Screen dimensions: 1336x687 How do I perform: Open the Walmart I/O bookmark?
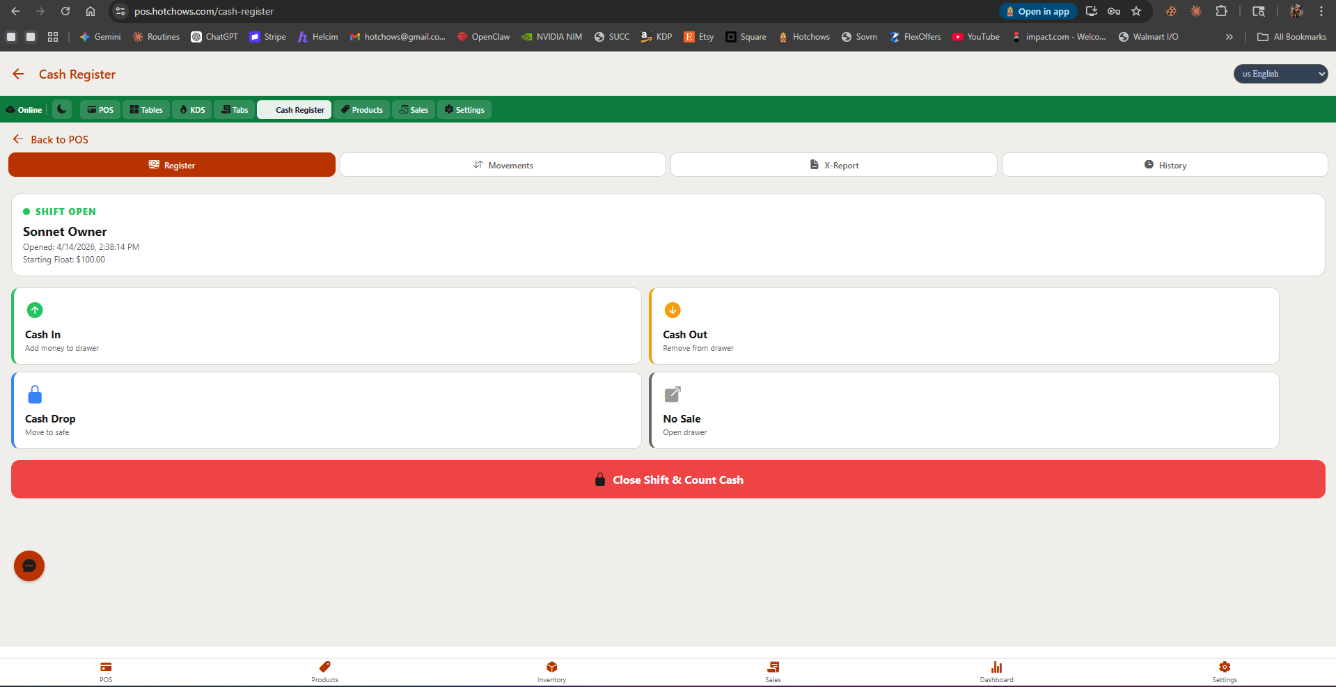(x=1149, y=37)
